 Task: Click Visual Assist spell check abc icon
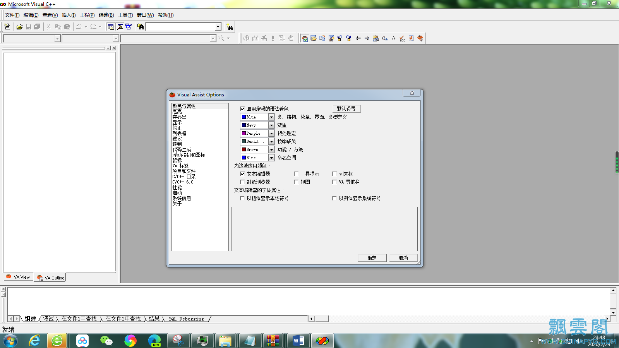coord(403,38)
